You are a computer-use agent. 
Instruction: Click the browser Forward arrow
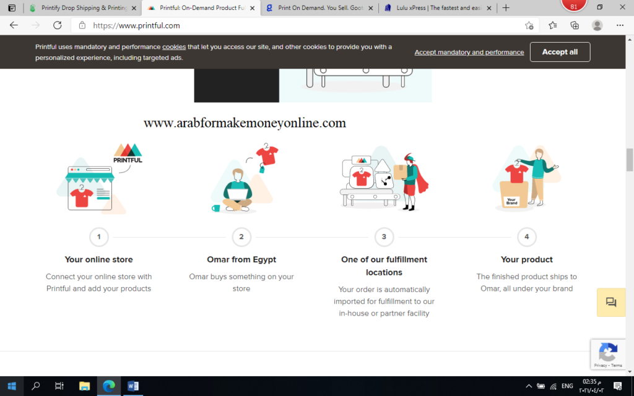click(x=35, y=25)
